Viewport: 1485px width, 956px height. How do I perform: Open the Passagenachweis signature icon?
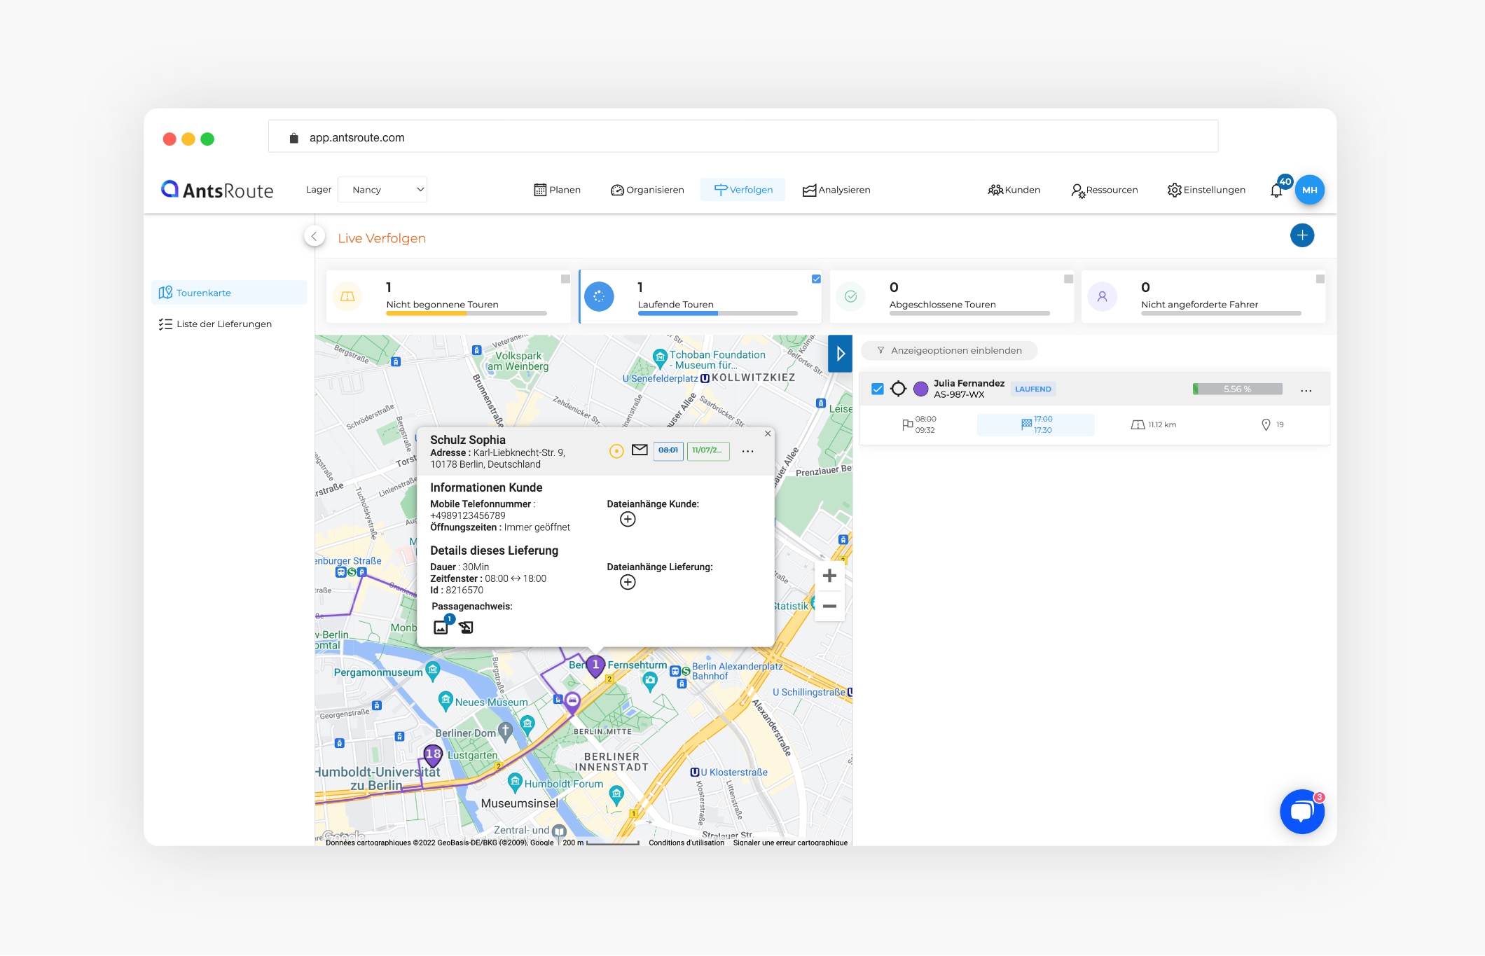pos(466,628)
